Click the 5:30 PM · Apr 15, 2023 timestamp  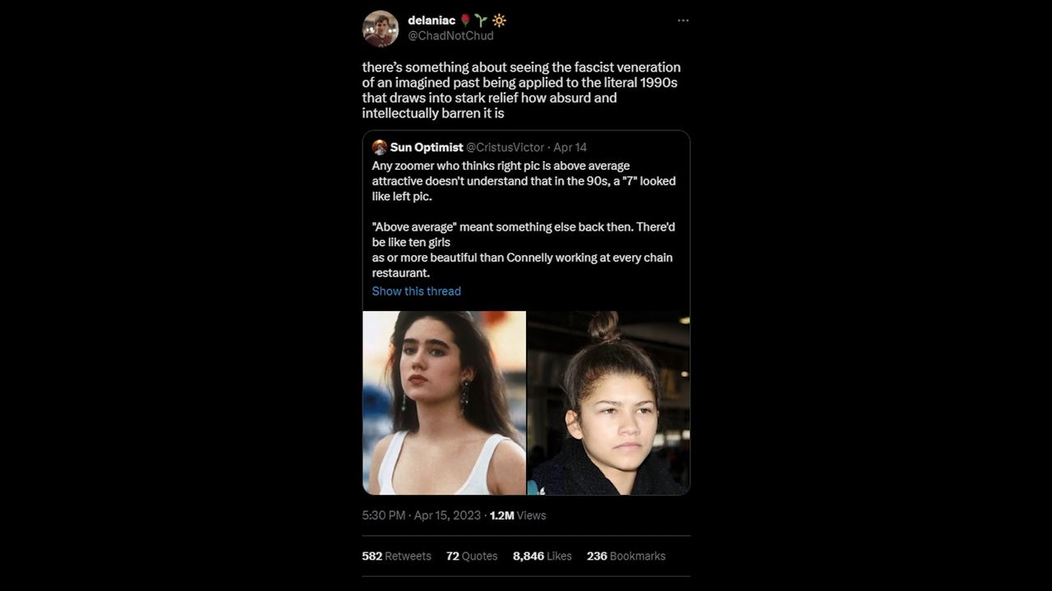coord(421,515)
